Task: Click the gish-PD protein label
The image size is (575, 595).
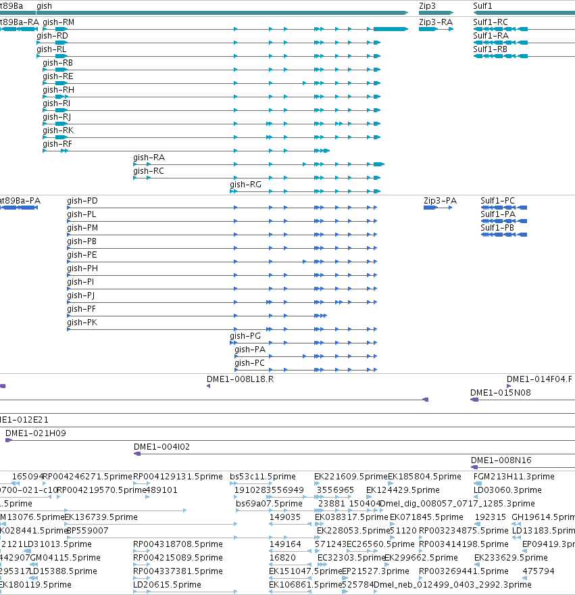Action: tap(82, 201)
